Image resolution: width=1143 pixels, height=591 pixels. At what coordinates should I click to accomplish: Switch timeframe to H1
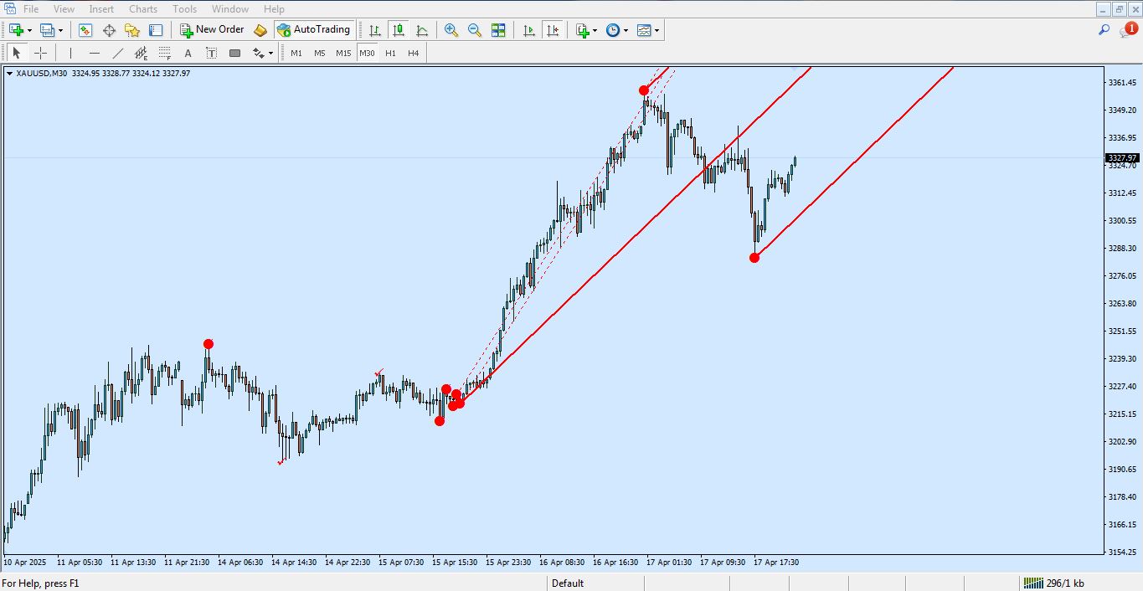point(390,53)
